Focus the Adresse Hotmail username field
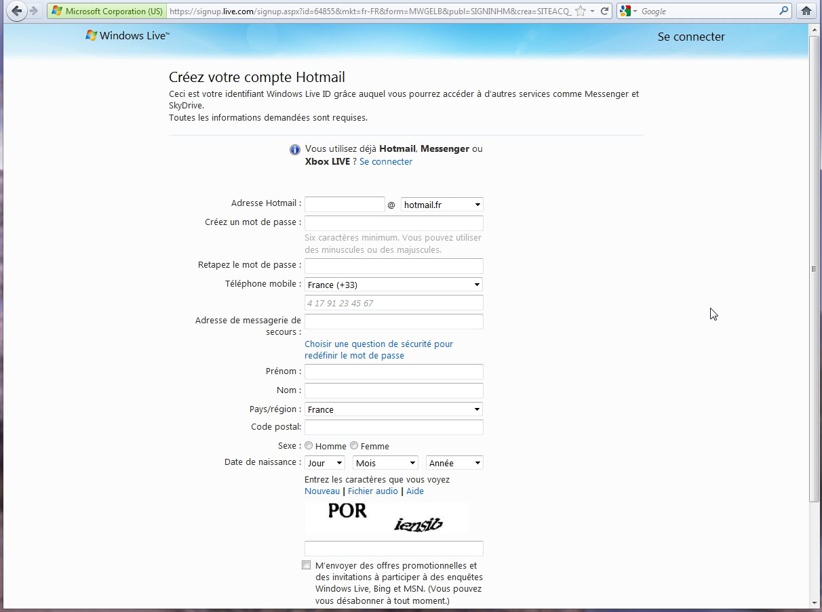The image size is (822, 612). click(345, 204)
